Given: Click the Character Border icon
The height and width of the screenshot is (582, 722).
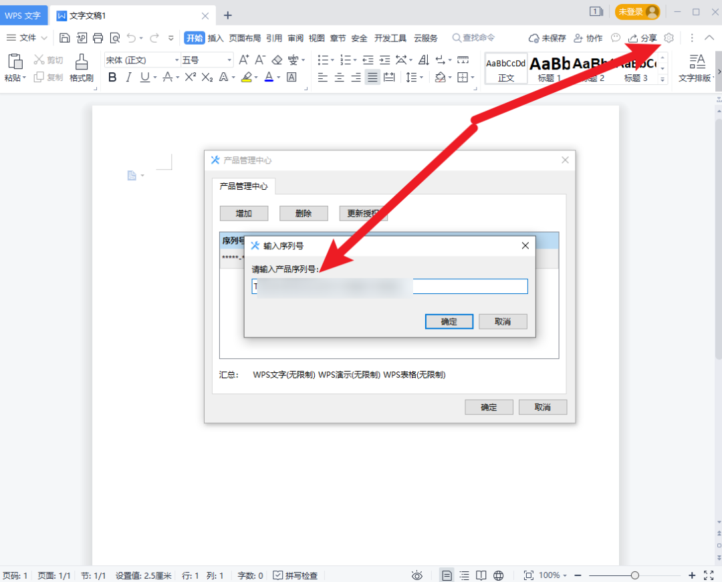Looking at the screenshot, I should [291, 78].
